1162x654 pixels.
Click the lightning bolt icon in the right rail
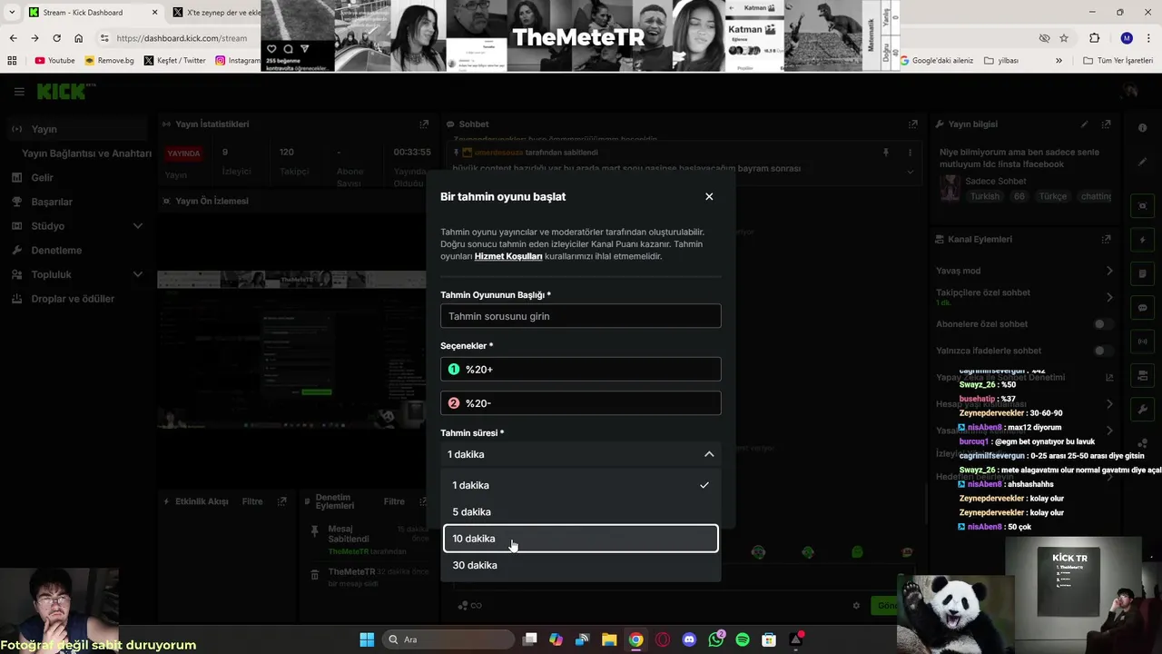[1142, 240]
